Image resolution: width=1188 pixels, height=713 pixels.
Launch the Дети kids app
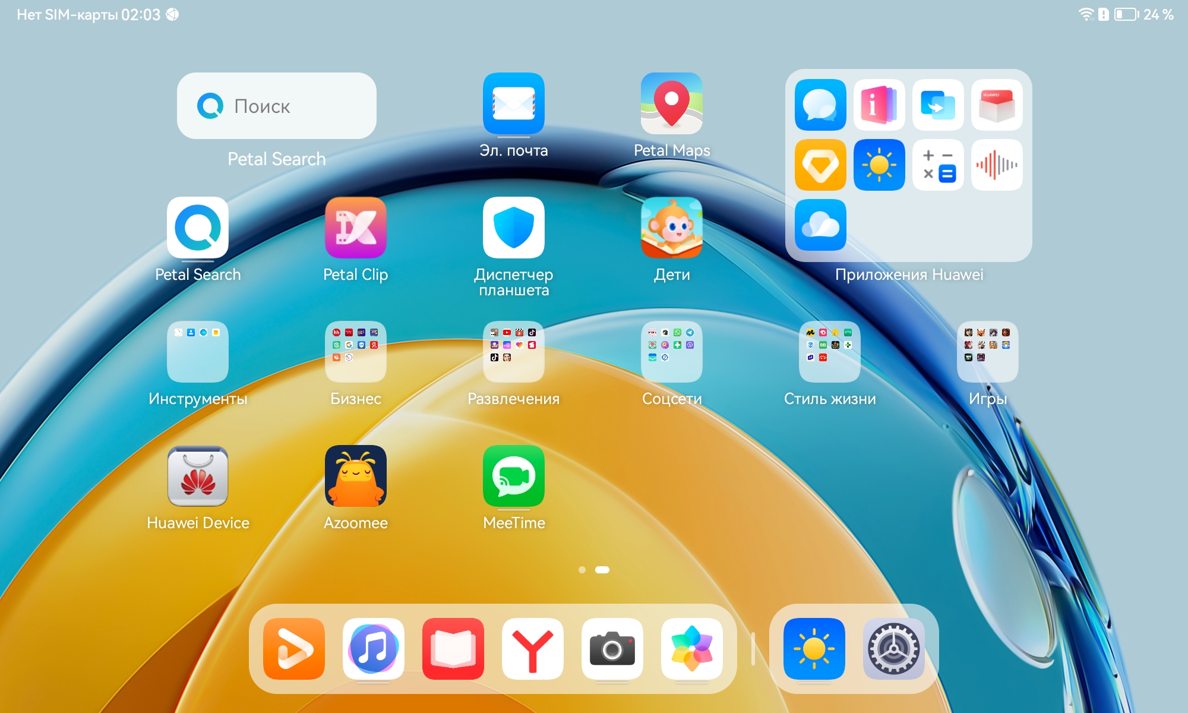(x=671, y=228)
